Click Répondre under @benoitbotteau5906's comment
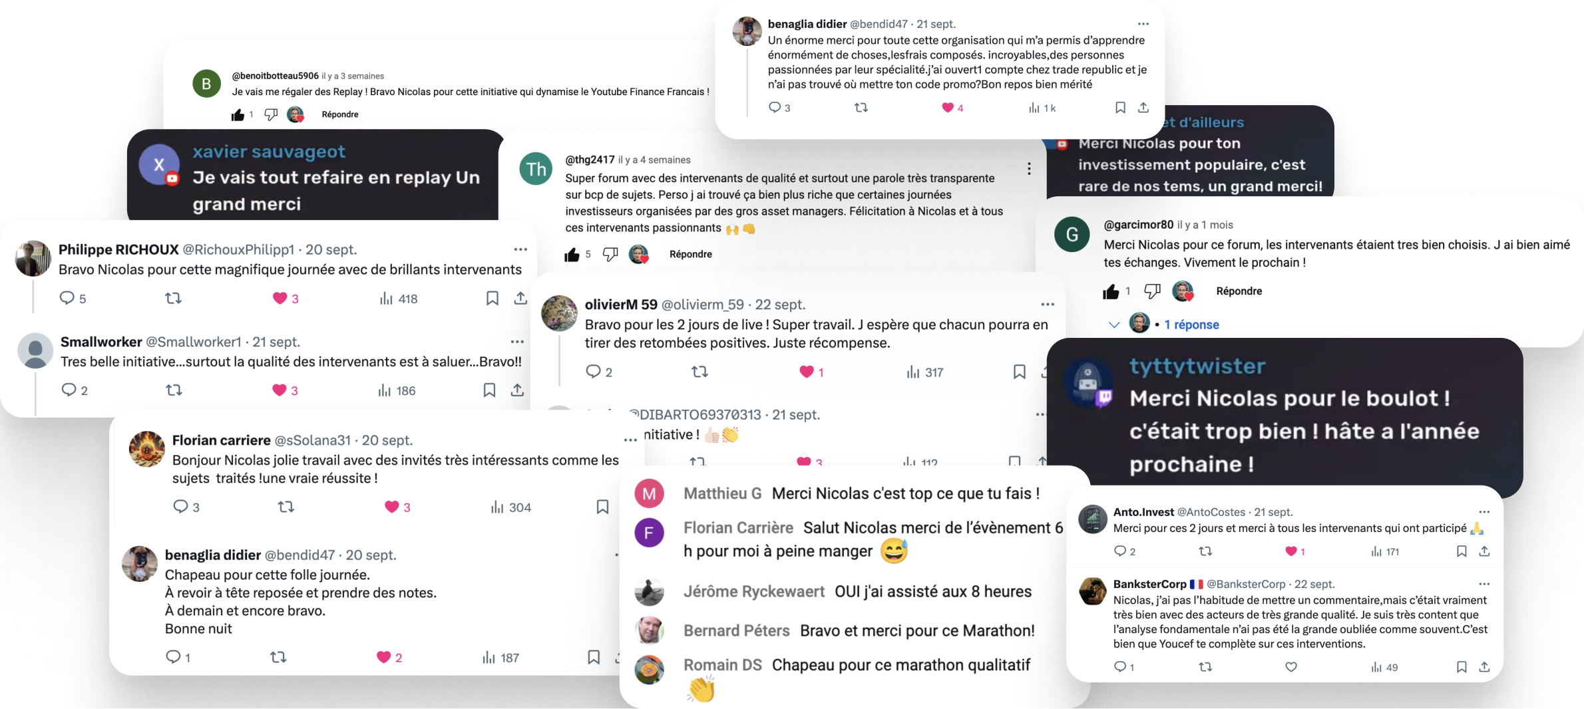The height and width of the screenshot is (709, 1584). click(340, 114)
